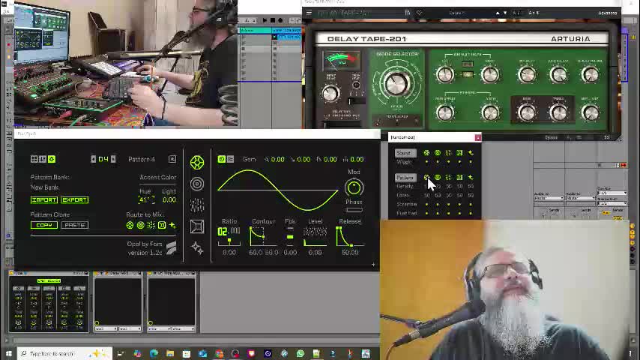Select the first synth engine icon in Opal
This screenshot has width=640, height=360.
(x=197, y=163)
